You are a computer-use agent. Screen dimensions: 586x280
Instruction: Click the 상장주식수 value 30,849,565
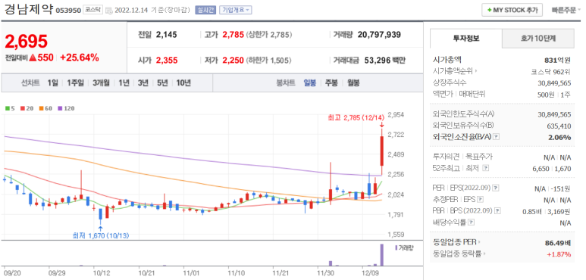pos(554,82)
